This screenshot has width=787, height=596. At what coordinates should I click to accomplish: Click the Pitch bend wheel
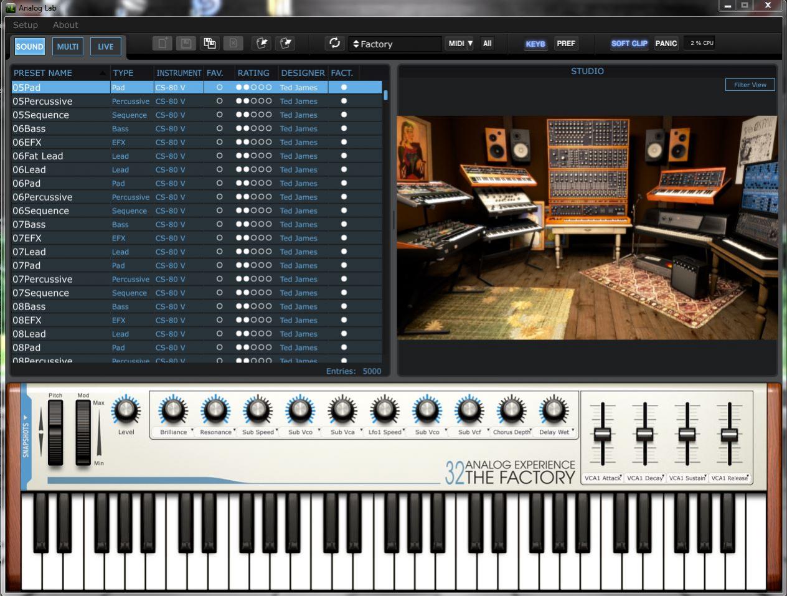coord(55,433)
